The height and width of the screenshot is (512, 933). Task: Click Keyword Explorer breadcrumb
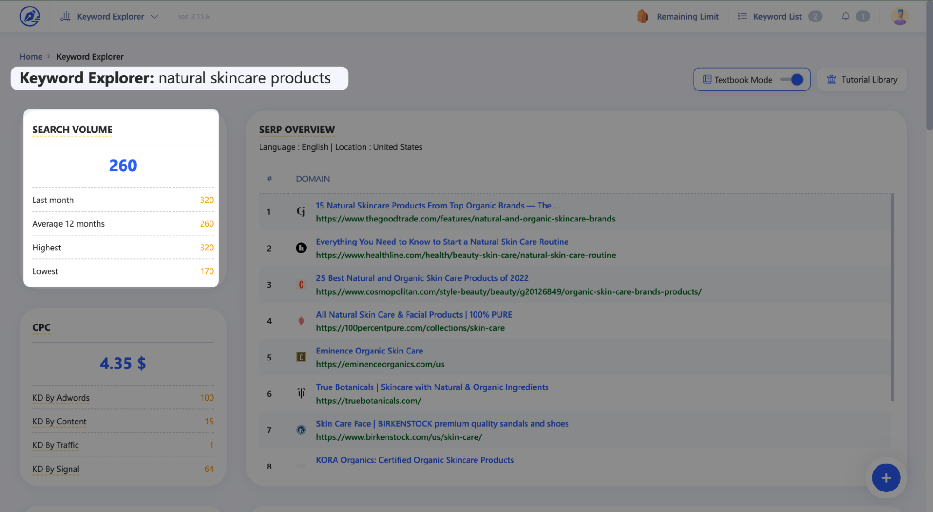pos(90,56)
